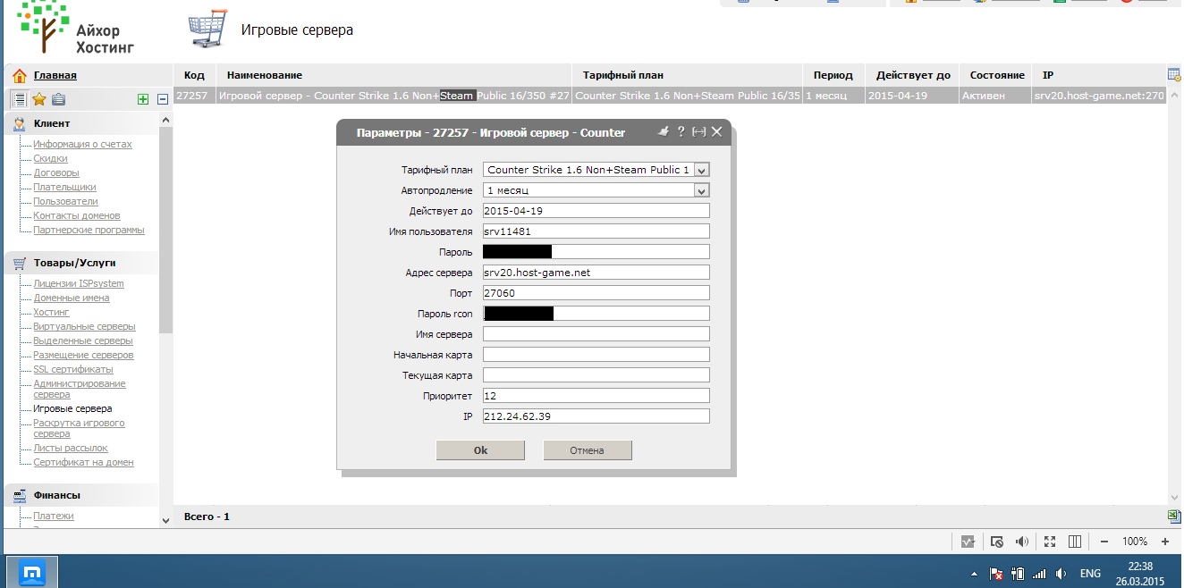Switch ENG input language indicator
Screen dimensions: 1184x588
tap(1090, 573)
